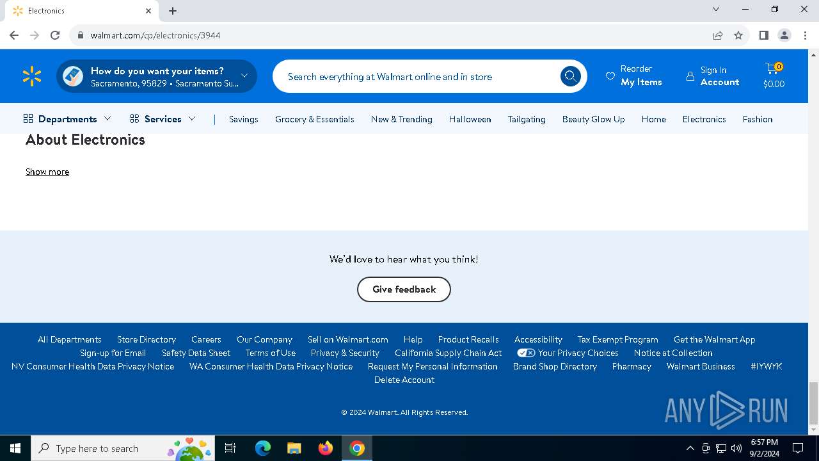Viewport: 819px width, 461px height.
Task: Open the Fashion nav item
Action: tap(758, 119)
